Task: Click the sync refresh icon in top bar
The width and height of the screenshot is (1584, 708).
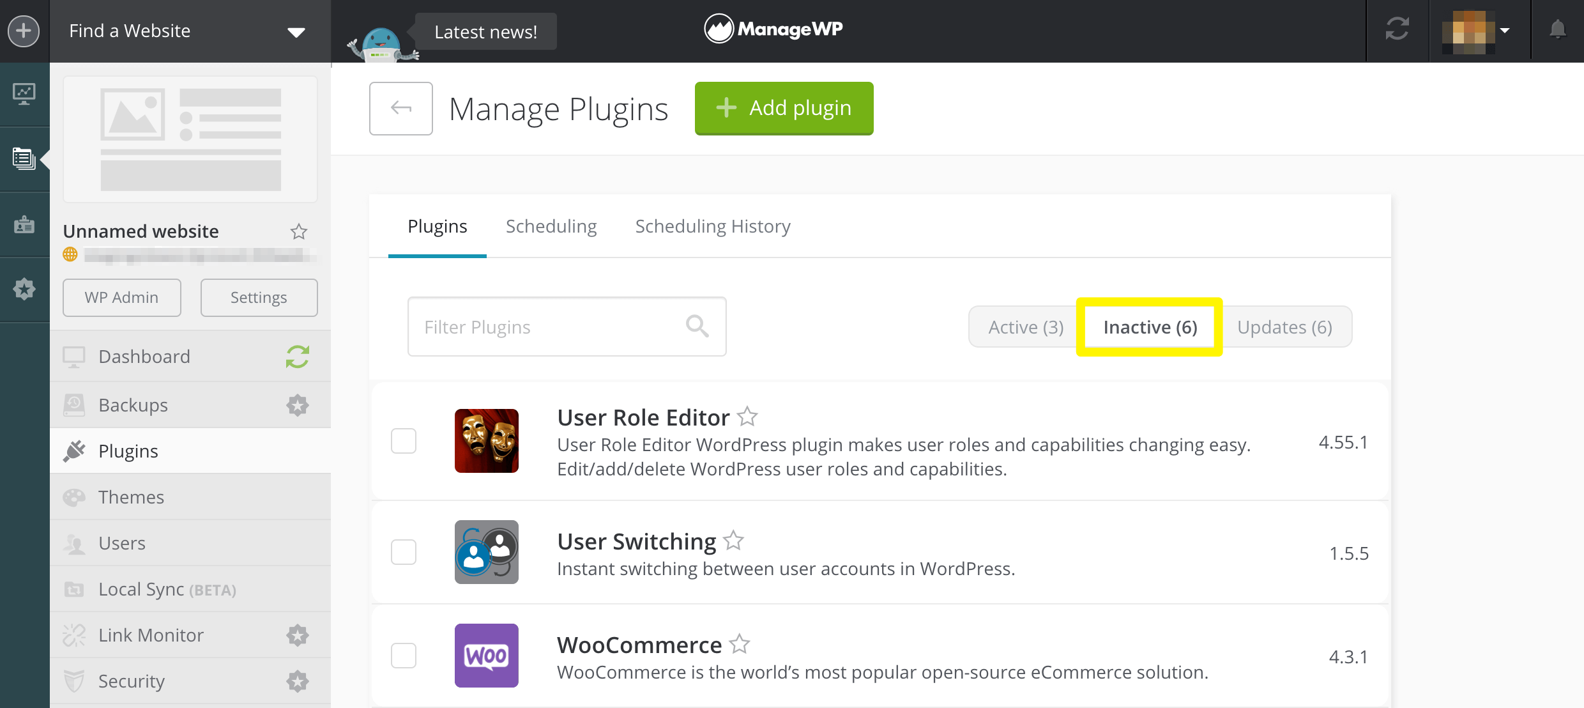Action: (x=1397, y=29)
